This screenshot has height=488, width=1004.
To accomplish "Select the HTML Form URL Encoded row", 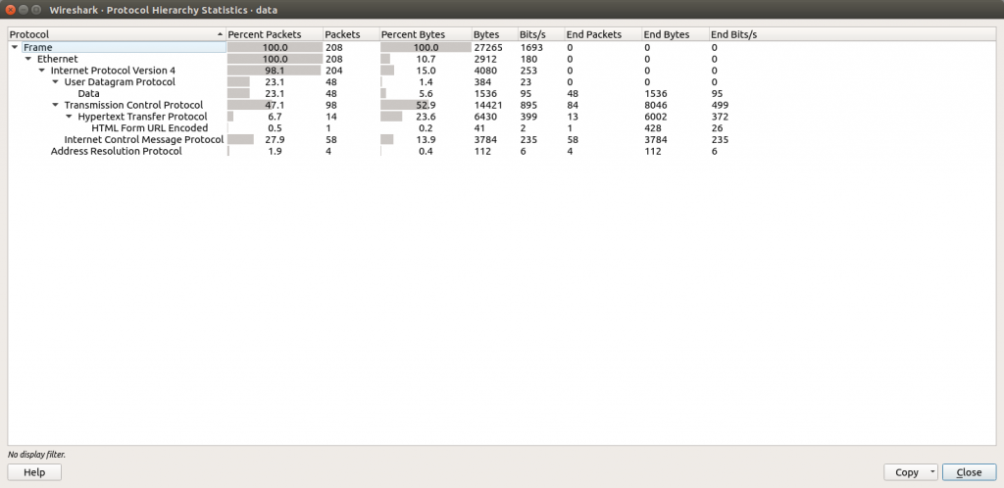I will tap(149, 128).
